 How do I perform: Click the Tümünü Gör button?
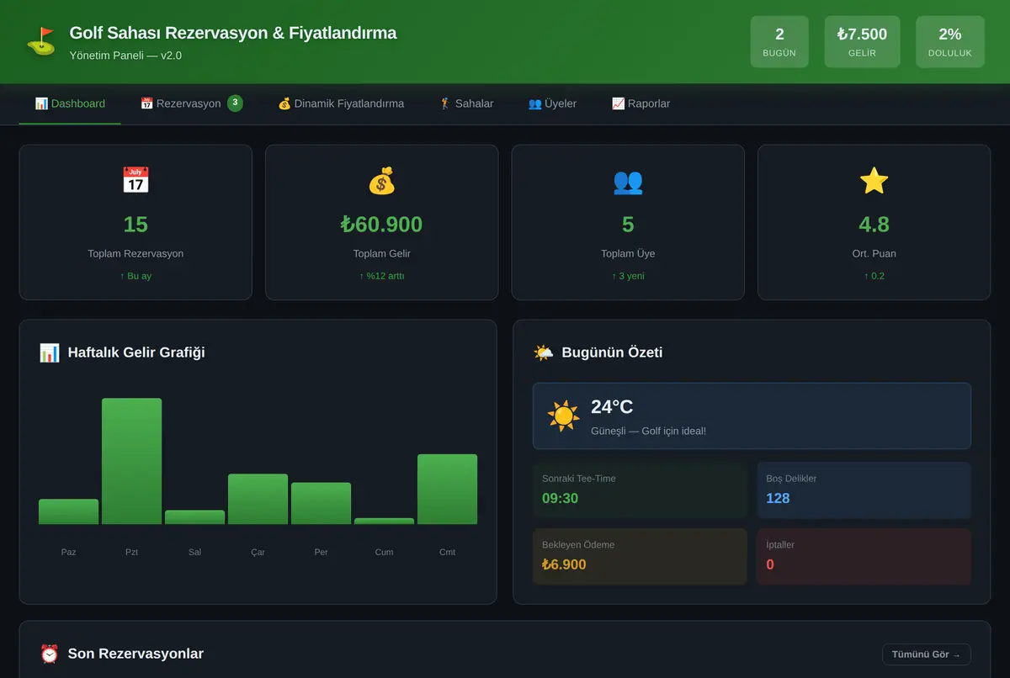(926, 654)
